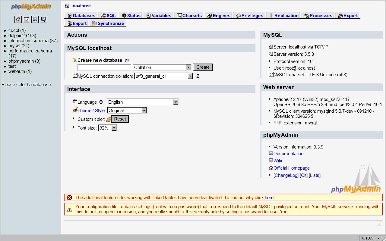
Task: Open the Language dropdown set to English
Action: tap(143, 102)
